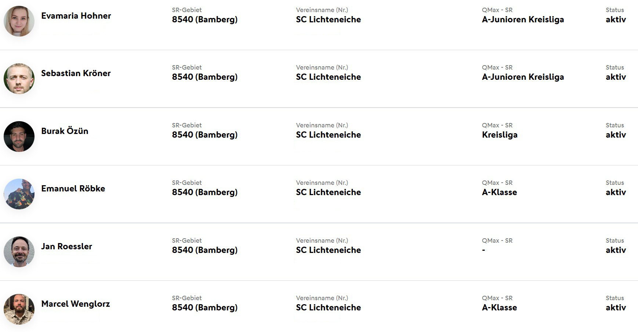The image size is (638, 332).
Task: Select the name Emanuel Röbke
Action: 73,189
